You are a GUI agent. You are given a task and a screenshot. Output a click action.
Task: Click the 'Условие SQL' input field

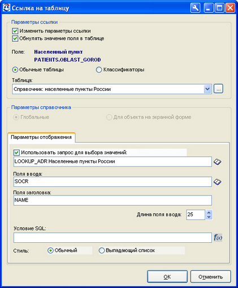[112, 238]
